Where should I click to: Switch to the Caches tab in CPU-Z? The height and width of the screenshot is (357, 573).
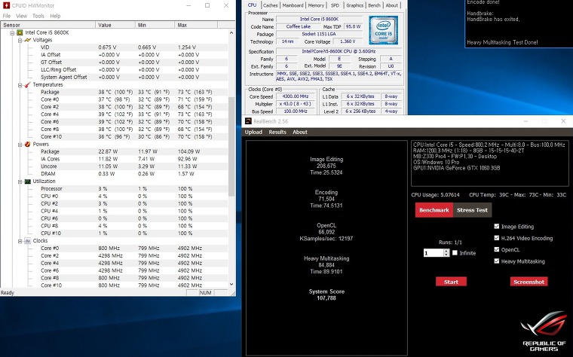(271, 5)
